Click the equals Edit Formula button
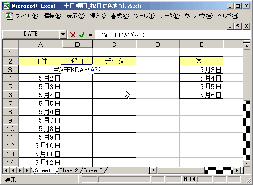The height and width of the screenshot is (185, 253). click(90, 35)
